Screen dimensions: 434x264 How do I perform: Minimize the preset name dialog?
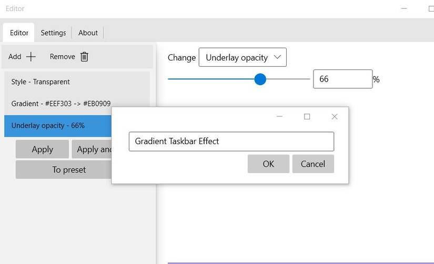[x=280, y=117]
